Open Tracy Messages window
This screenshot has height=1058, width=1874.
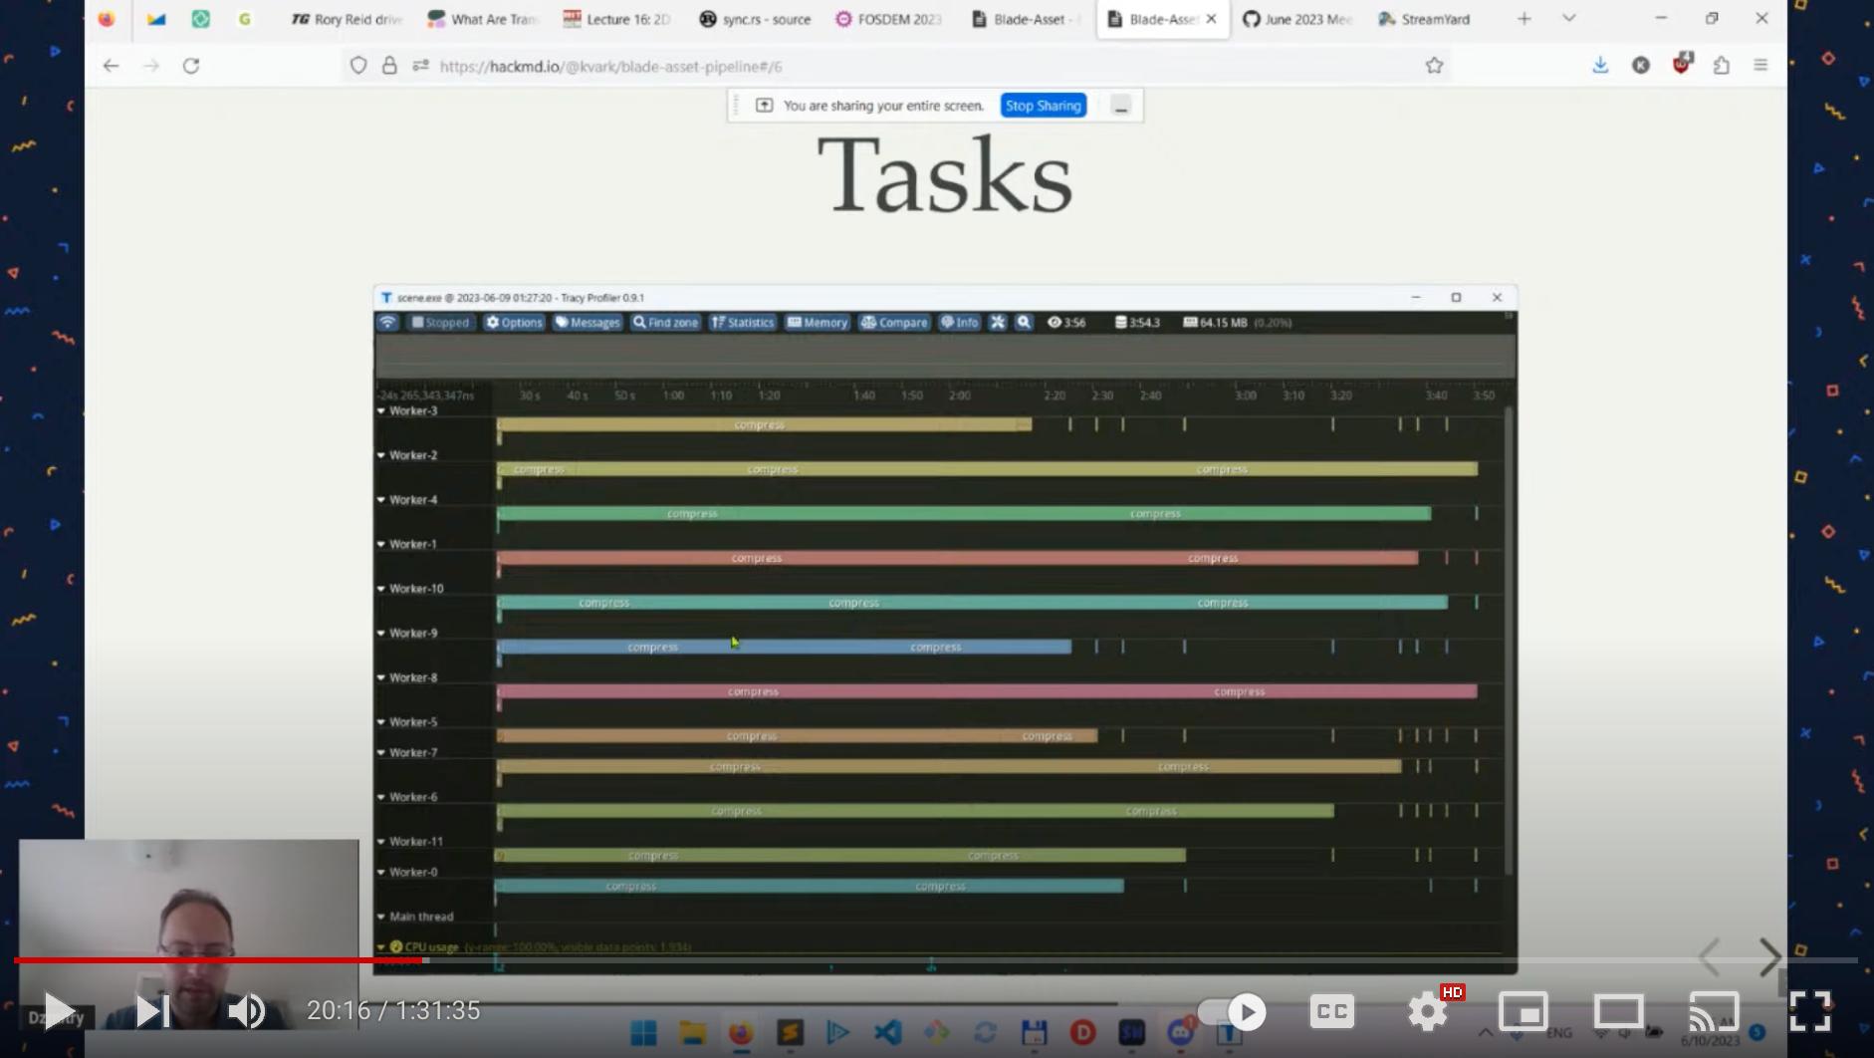click(x=587, y=323)
